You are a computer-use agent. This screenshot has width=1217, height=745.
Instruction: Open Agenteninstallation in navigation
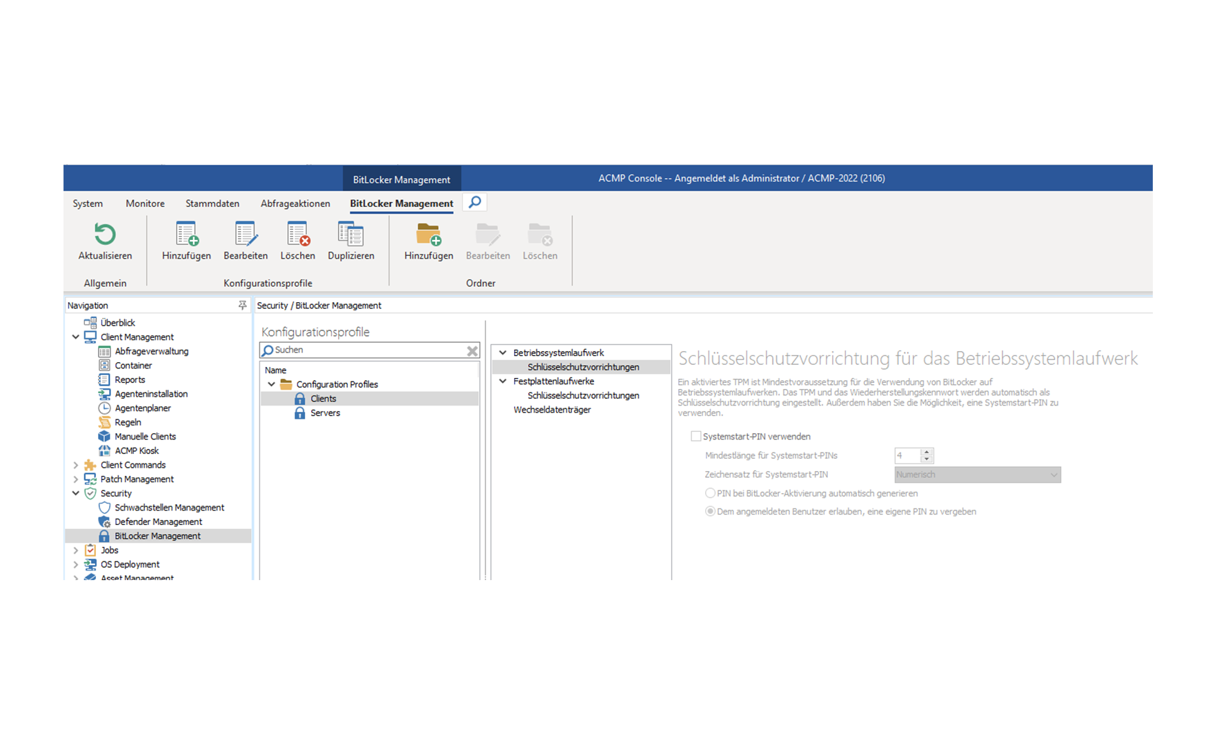(x=151, y=394)
